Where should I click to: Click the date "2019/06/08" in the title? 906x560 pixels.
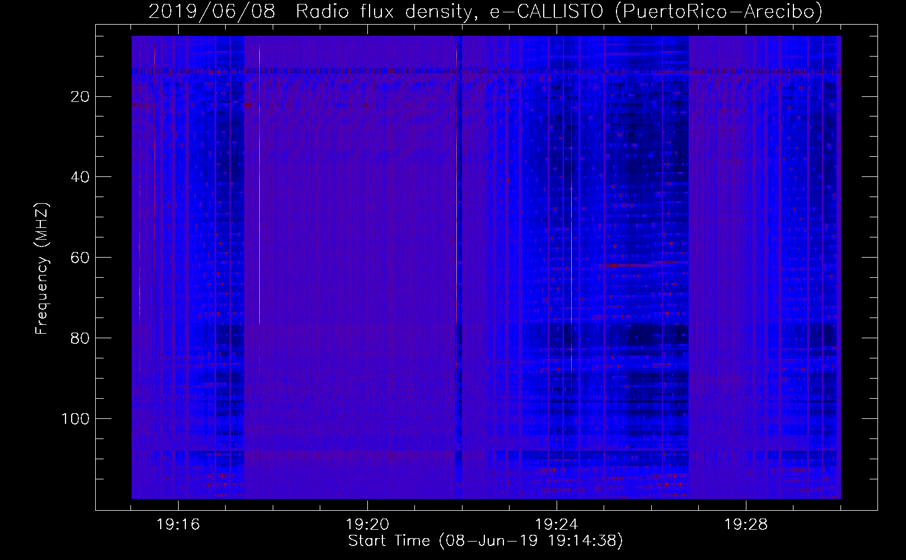(x=212, y=11)
